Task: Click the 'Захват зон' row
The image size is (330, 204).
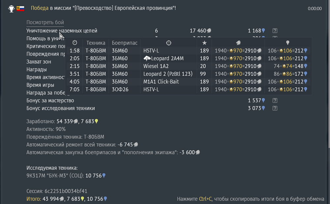Action: coord(39,62)
